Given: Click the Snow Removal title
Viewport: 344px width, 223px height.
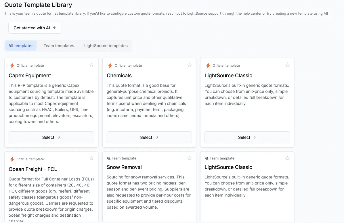Looking at the screenshot, I should [x=124, y=167].
